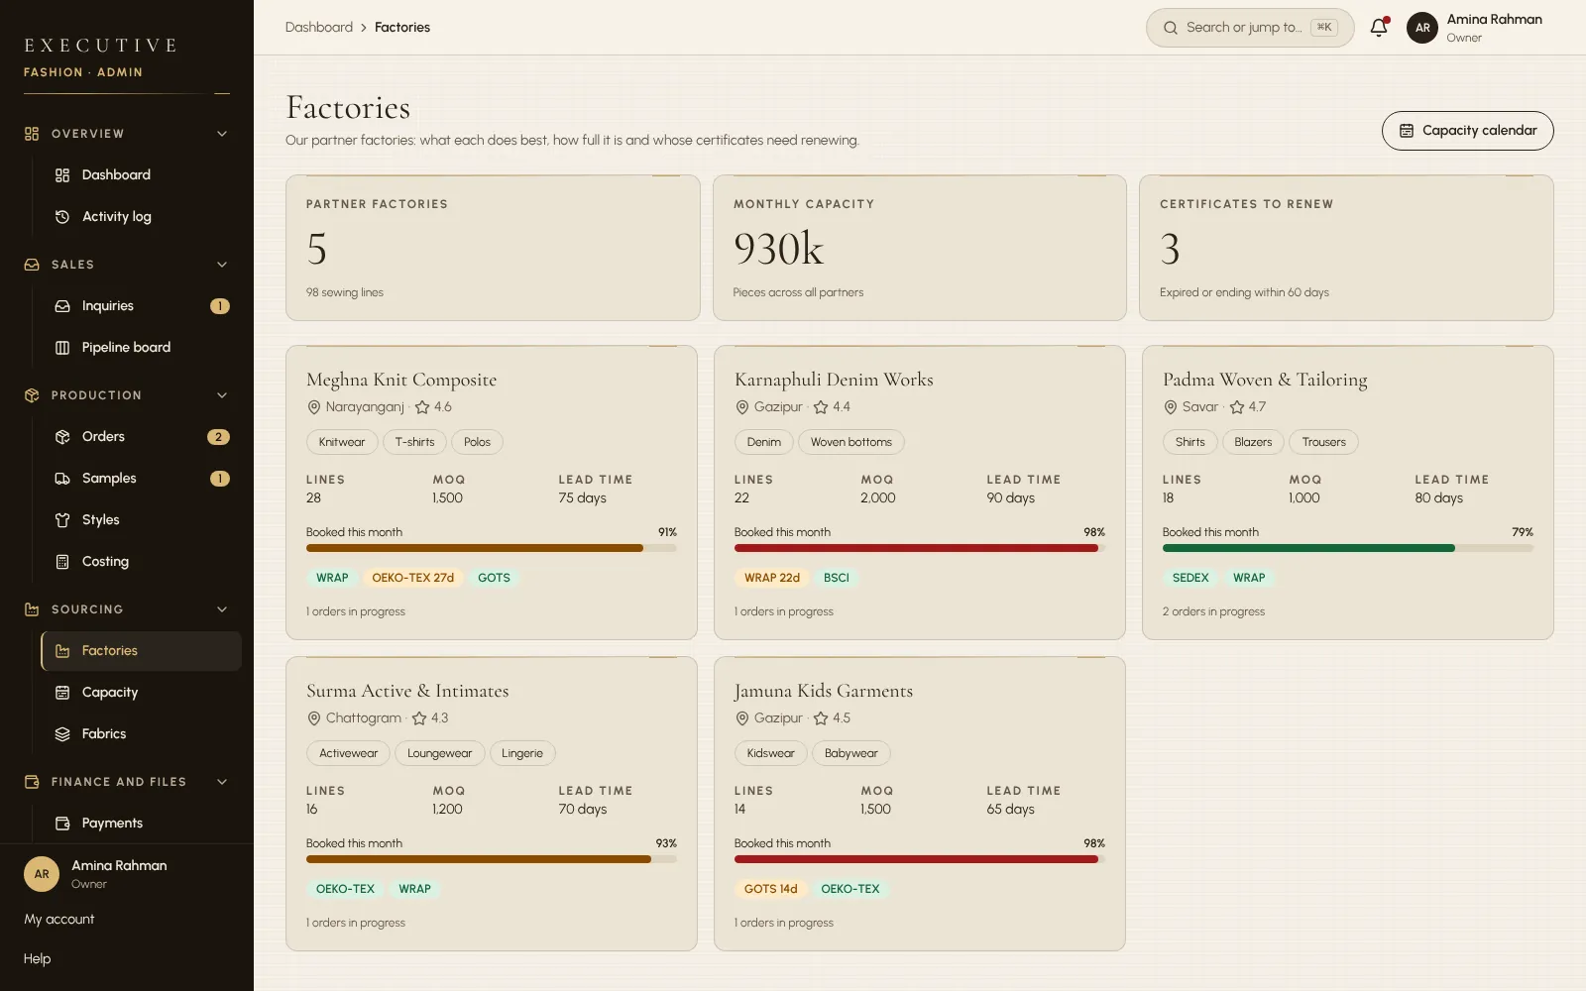Click the Dashboard grid icon in sidebar
1586x991 pixels.
pos(62,175)
